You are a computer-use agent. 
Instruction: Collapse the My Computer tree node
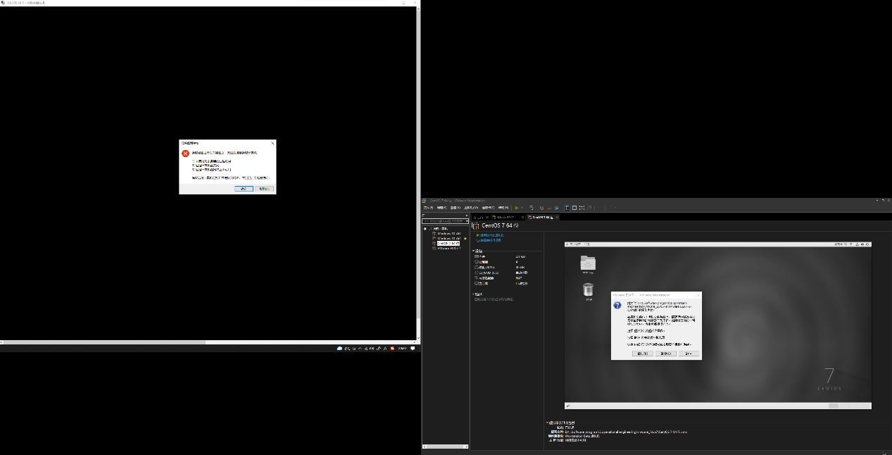tap(425, 229)
